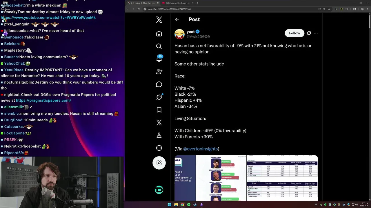Open the post's more options menu
This screenshot has width=371, height=208.
pos(316,33)
